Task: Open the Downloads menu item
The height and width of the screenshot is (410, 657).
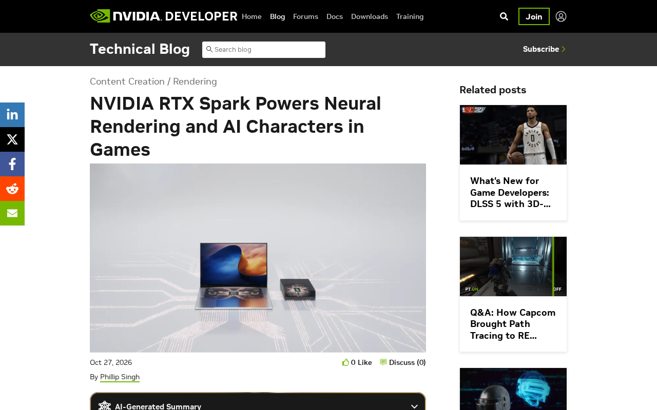Action: [x=370, y=16]
